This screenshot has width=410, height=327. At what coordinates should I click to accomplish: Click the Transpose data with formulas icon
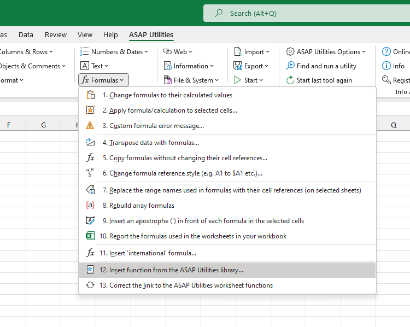click(x=90, y=143)
